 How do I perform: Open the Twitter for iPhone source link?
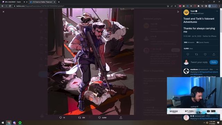click(x=210, y=36)
